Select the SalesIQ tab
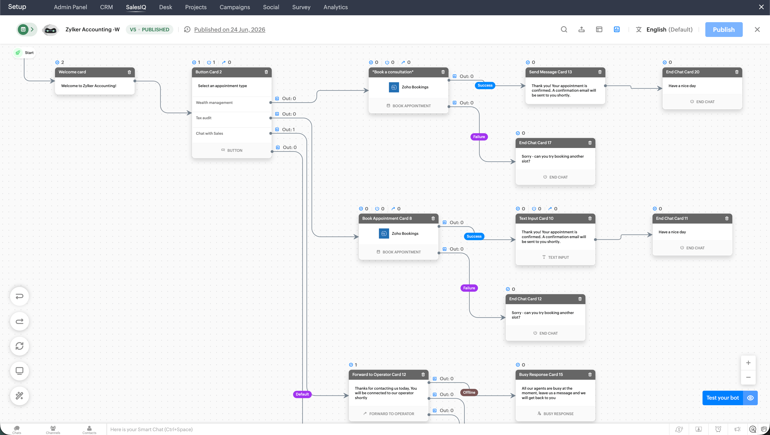Screen dimensions: 770x435 point(136,7)
